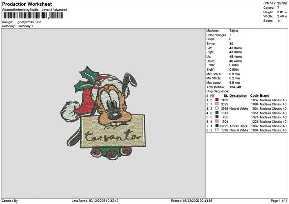Click 'Last Saved: 07/12/2025 10.32.40' footer text
The width and height of the screenshot is (289, 204).
(x=95, y=201)
